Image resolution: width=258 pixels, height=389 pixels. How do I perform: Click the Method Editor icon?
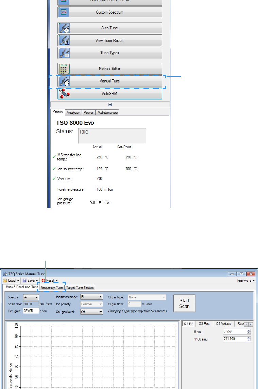pos(64,69)
